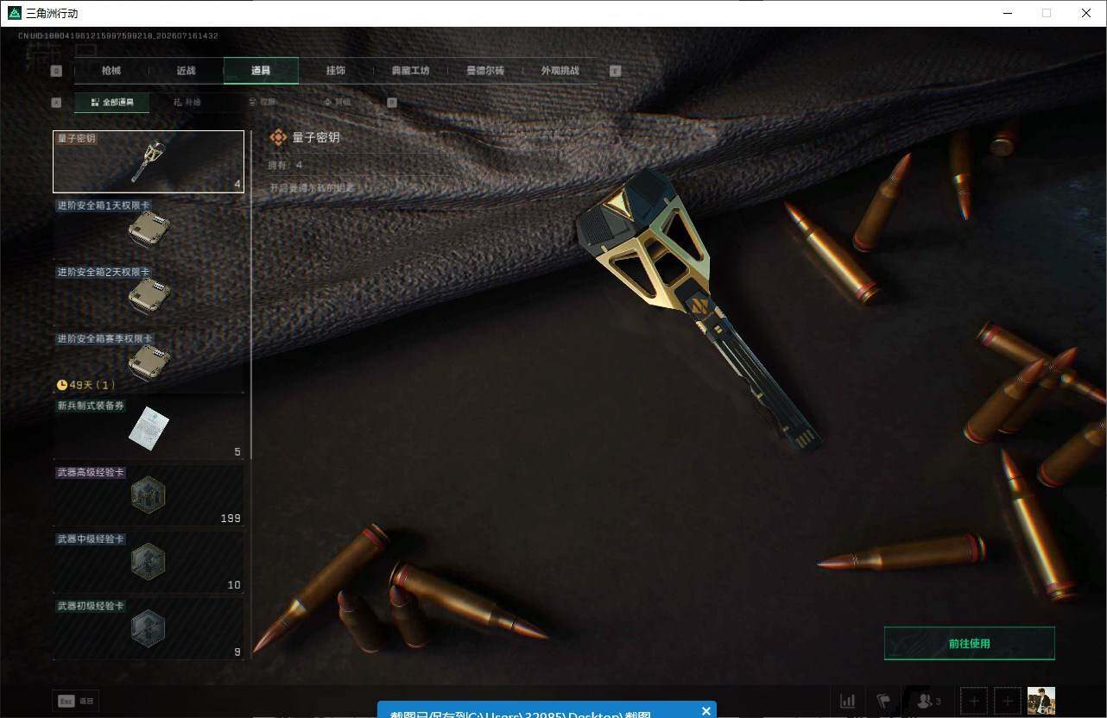
Task: Open the statistics bar-chart icon
Action: coord(848,701)
